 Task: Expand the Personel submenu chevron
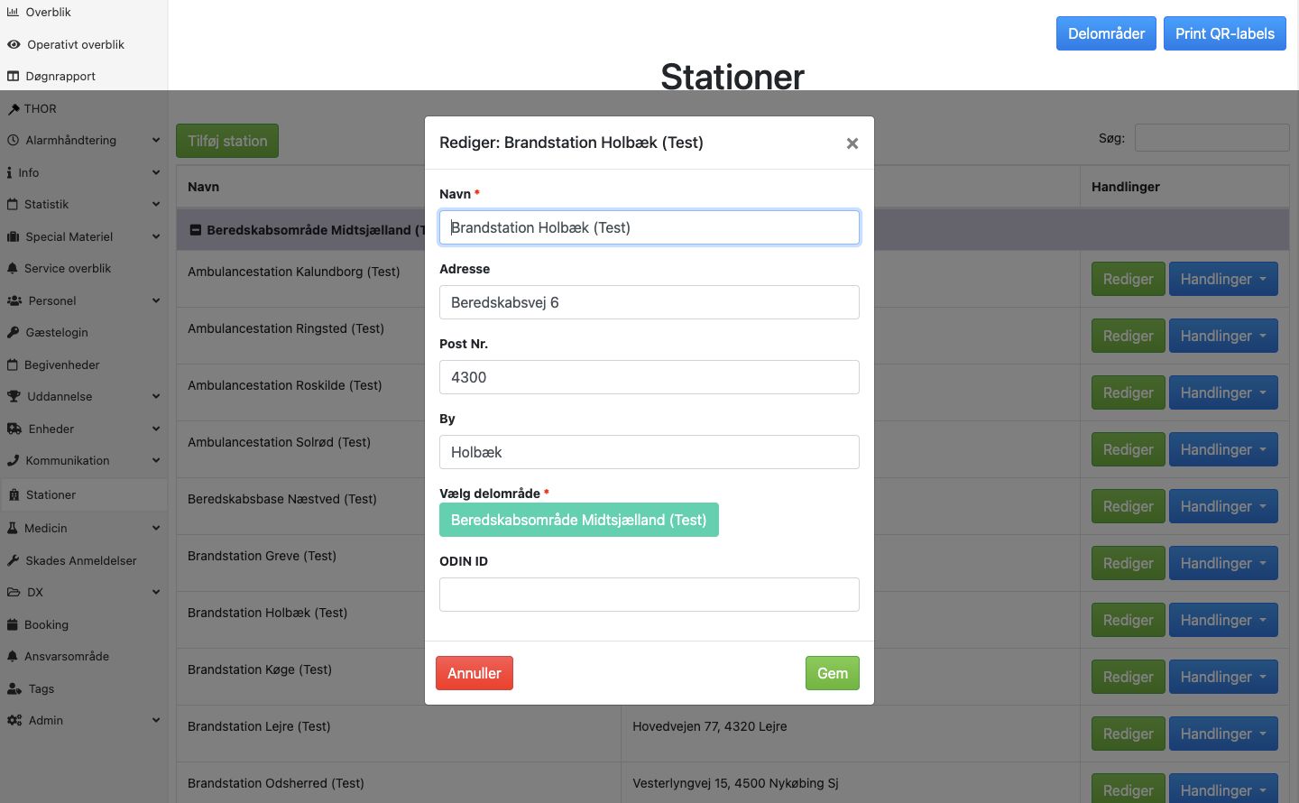(x=156, y=301)
